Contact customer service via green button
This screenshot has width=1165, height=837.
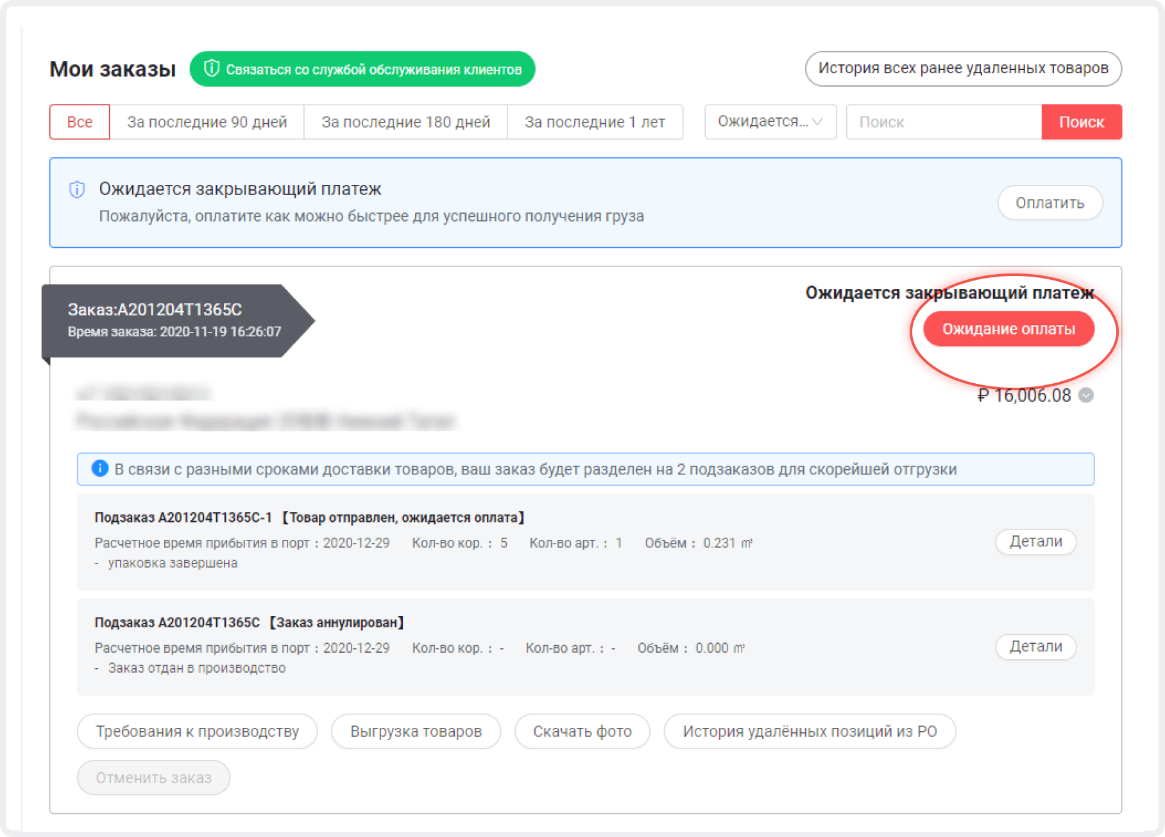(362, 69)
